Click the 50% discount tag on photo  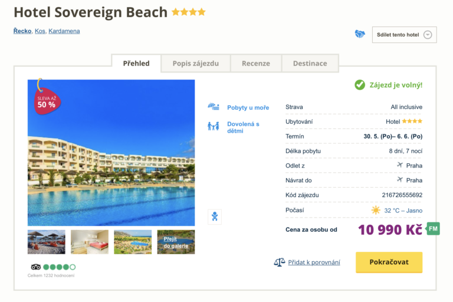[47, 100]
